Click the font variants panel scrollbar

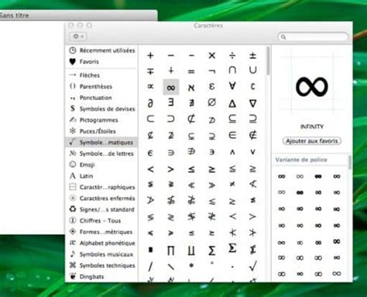coord(350,162)
